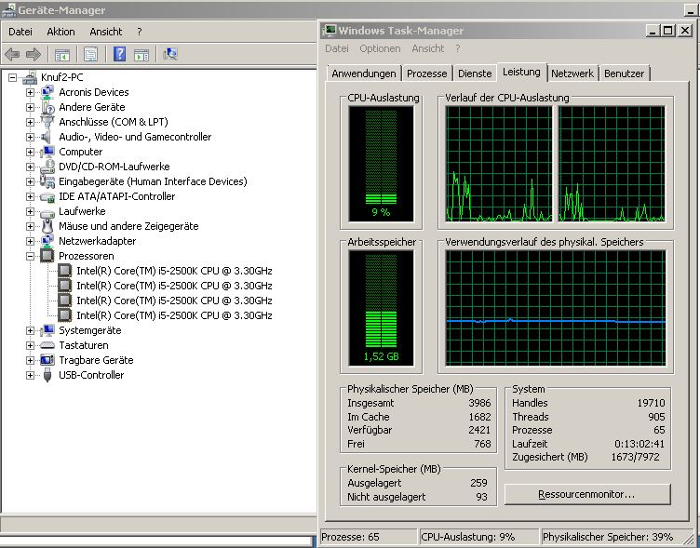Expand the Laufwerke node

pyautogui.click(x=30, y=211)
